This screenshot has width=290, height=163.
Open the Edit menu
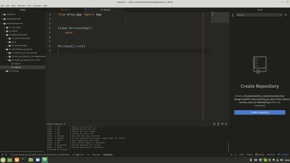point(7,6)
